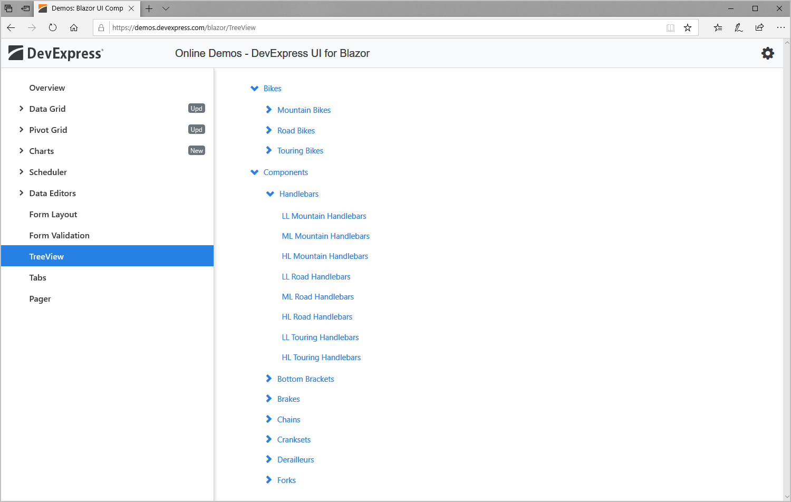Open reading view in the address bar

tap(670, 28)
